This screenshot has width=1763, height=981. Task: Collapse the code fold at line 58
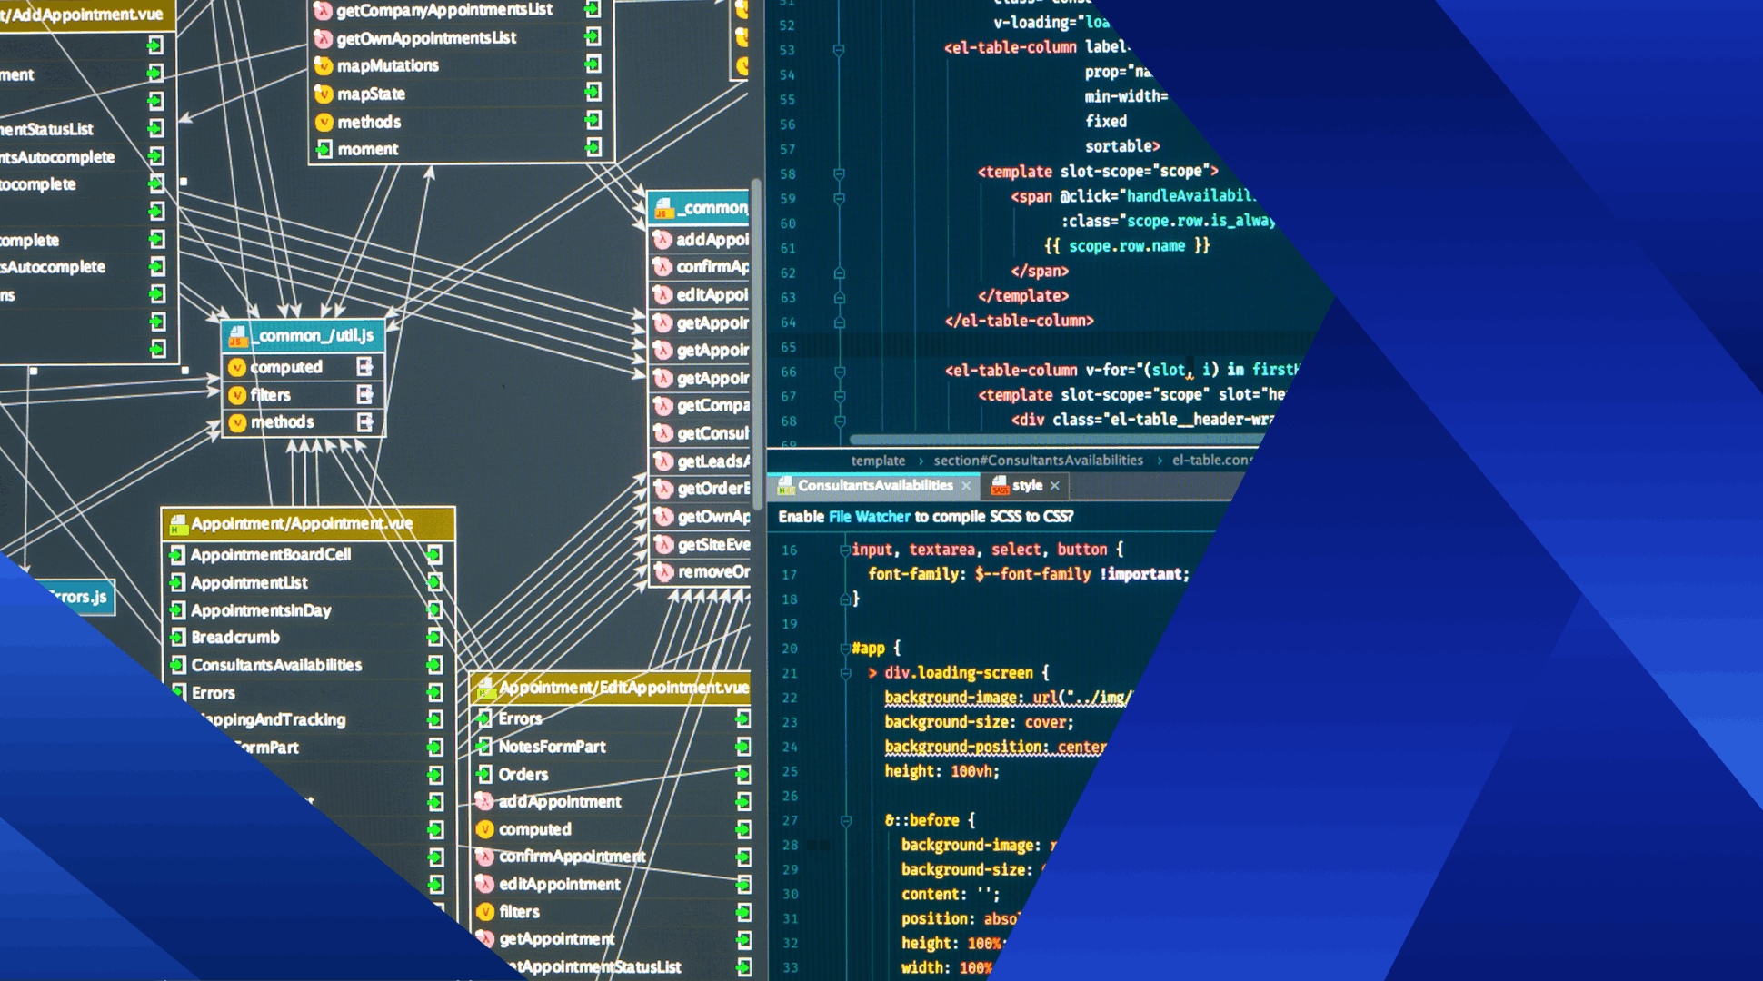[839, 173]
